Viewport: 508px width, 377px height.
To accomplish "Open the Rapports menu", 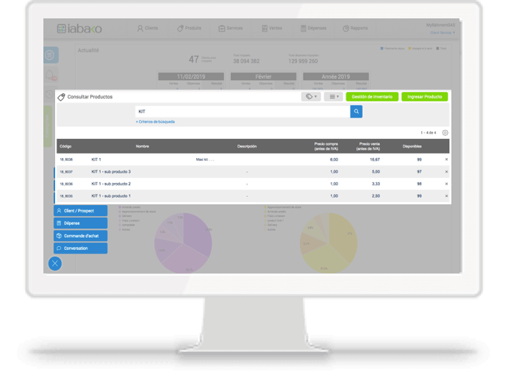I will [x=355, y=28].
